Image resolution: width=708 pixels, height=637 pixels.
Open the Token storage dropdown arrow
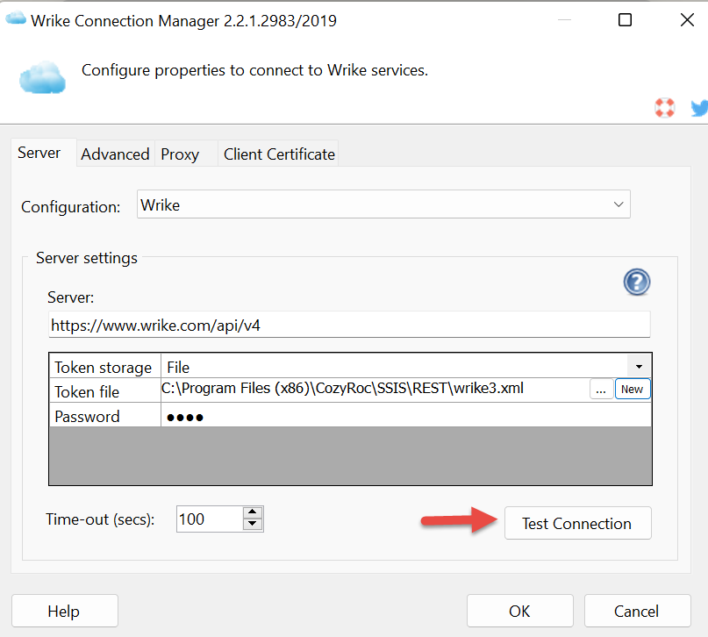[639, 367]
